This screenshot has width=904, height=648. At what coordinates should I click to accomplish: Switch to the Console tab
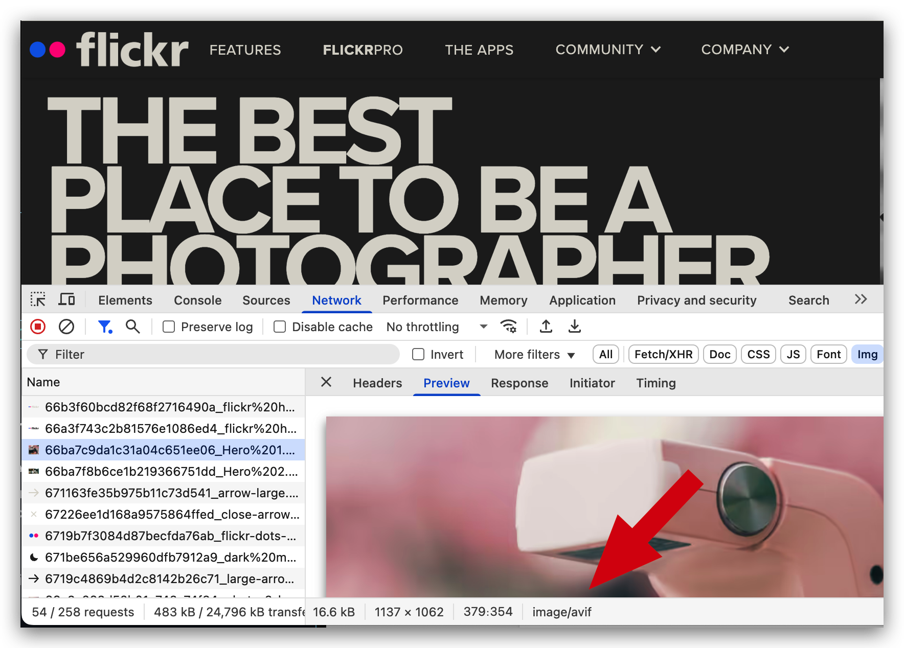pyautogui.click(x=197, y=300)
